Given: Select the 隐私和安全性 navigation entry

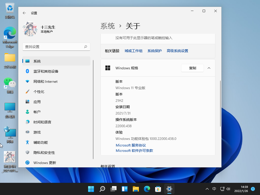Looking at the screenshot, I should [x=44, y=152].
